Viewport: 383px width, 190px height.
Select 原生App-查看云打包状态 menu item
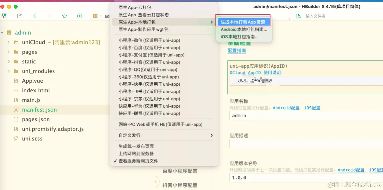point(164,15)
